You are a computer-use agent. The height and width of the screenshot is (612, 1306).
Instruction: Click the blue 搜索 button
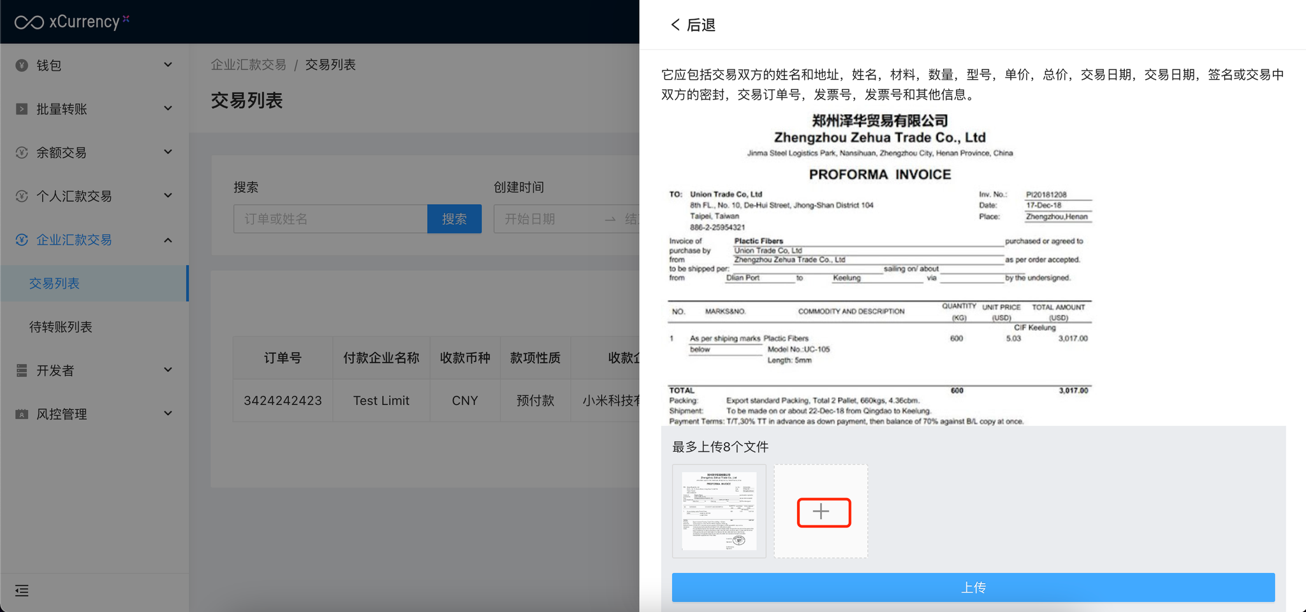tap(454, 219)
